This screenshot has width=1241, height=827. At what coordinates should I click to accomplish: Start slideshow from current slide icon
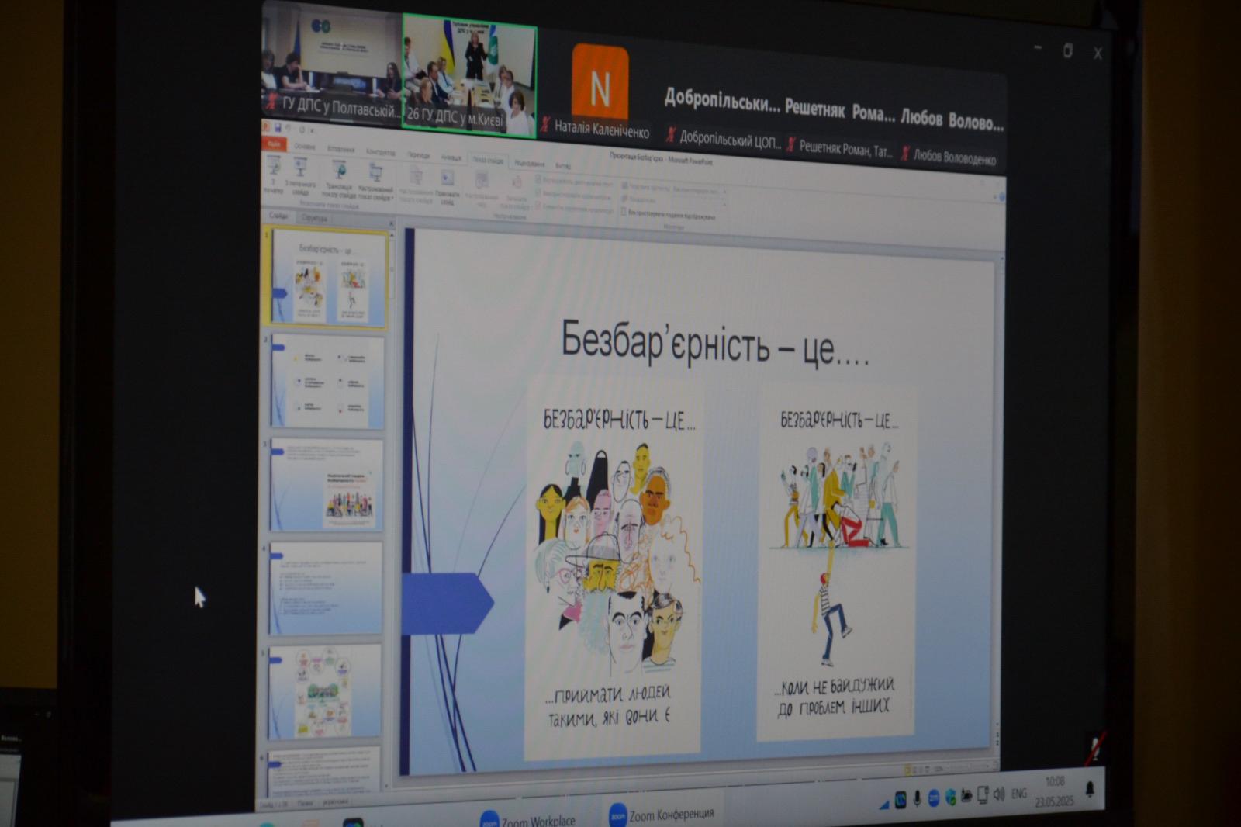[x=301, y=167]
